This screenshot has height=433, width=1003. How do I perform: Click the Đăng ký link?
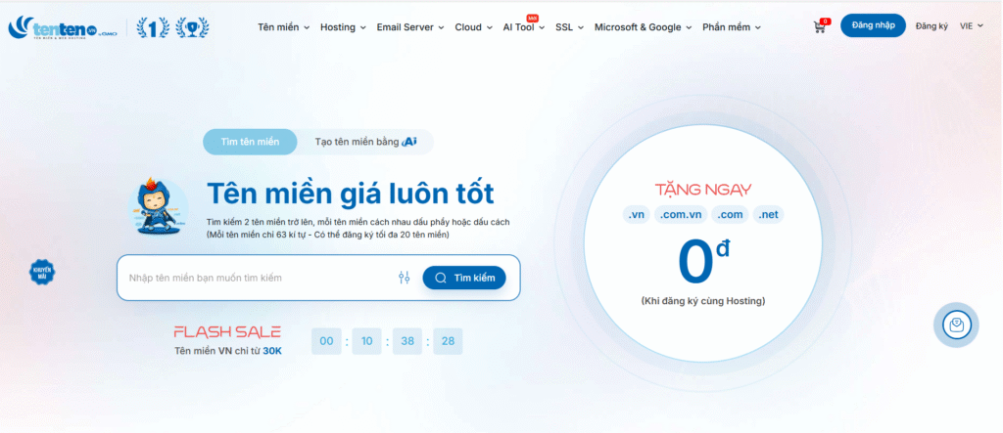[x=931, y=26]
